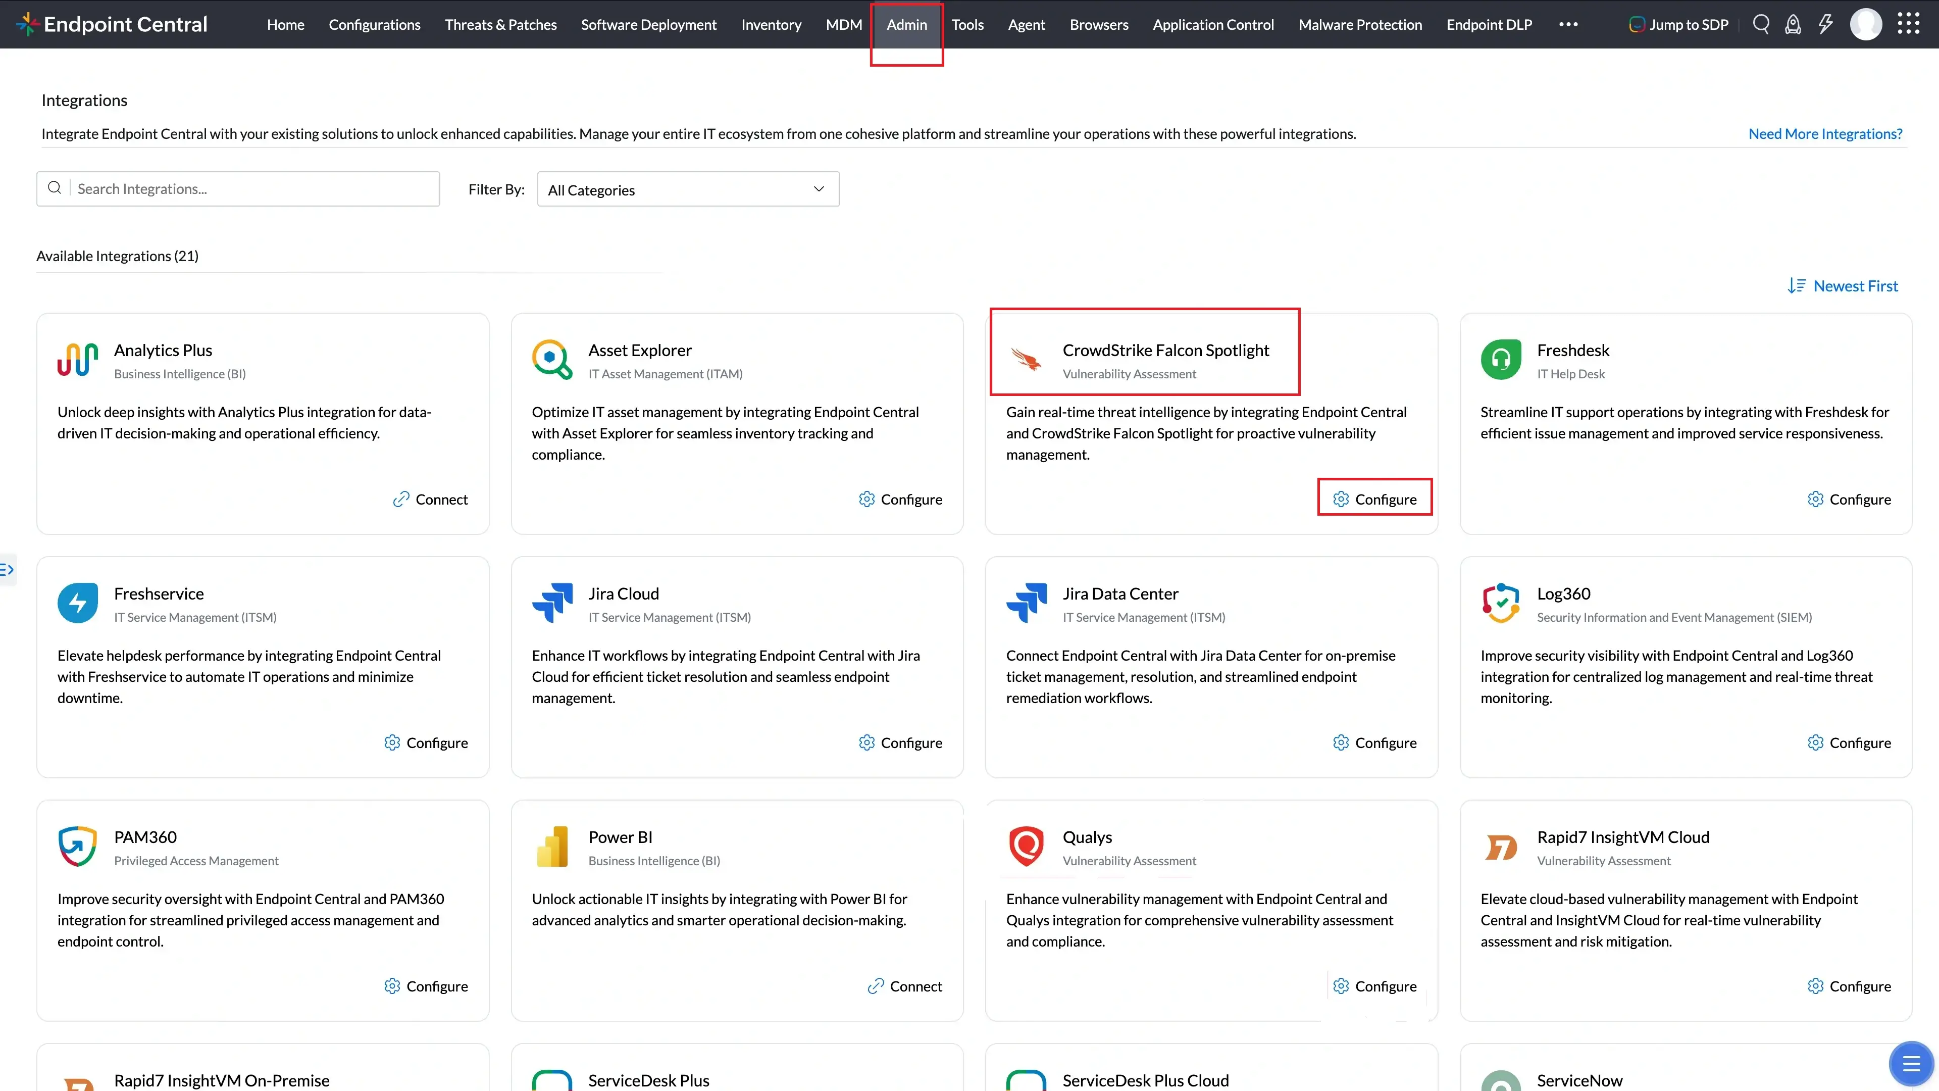The height and width of the screenshot is (1091, 1939).
Task: Click the Asset Explorer logo icon
Action: (552, 359)
